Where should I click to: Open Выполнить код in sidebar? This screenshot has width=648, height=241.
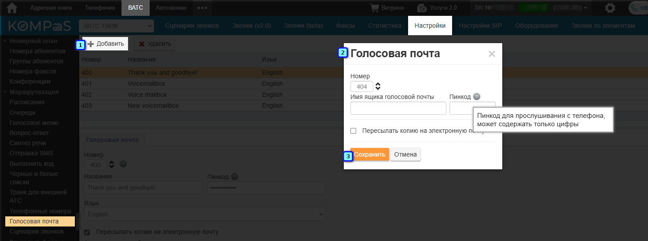coord(32,164)
